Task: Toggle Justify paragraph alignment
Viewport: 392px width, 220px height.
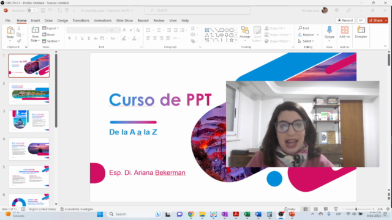Action: 168,38
